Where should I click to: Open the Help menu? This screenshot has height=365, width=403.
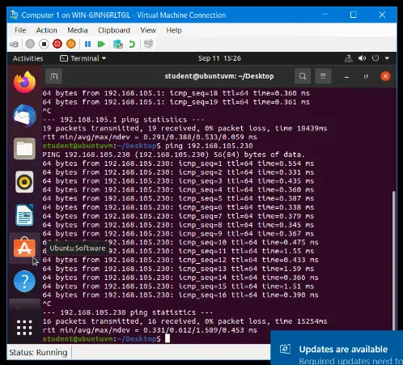pyautogui.click(x=174, y=30)
